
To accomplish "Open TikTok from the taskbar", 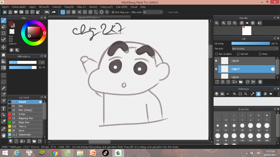I will pyautogui.click(x=105, y=153).
